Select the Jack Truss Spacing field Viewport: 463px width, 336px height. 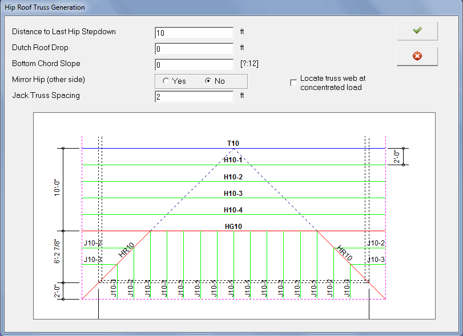(x=194, y=97)
